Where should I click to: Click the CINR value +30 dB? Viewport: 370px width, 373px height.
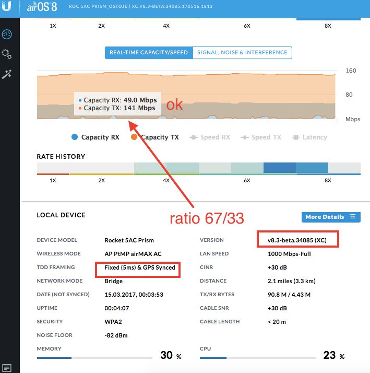(277, 267)
